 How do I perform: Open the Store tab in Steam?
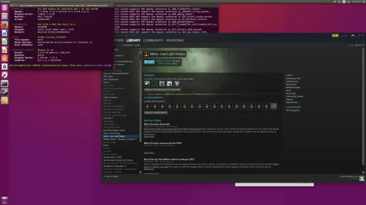click(x=119, y=40)
